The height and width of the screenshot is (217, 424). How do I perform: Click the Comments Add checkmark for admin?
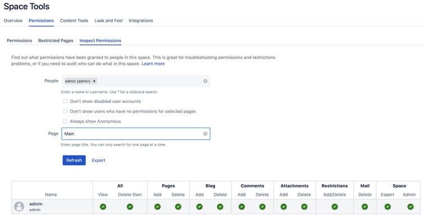click(242, 207)
